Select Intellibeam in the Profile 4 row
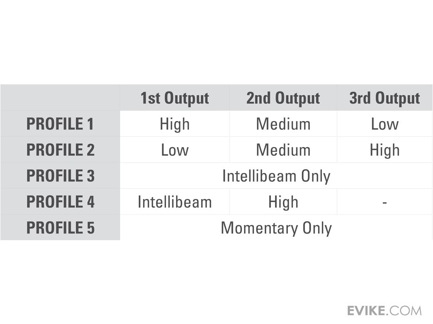Viewport: 433px width, 324px height. pyautogui.click(x=175, y=202)
